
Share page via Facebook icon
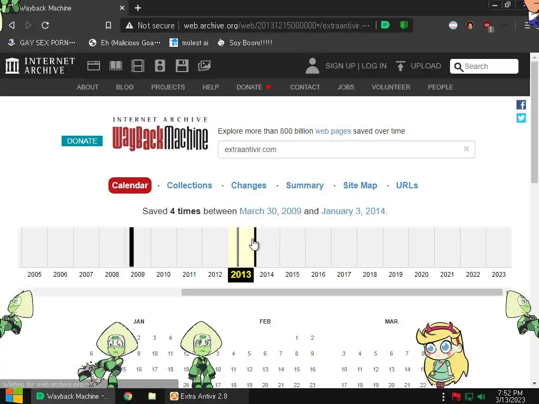tap(521, 105)
